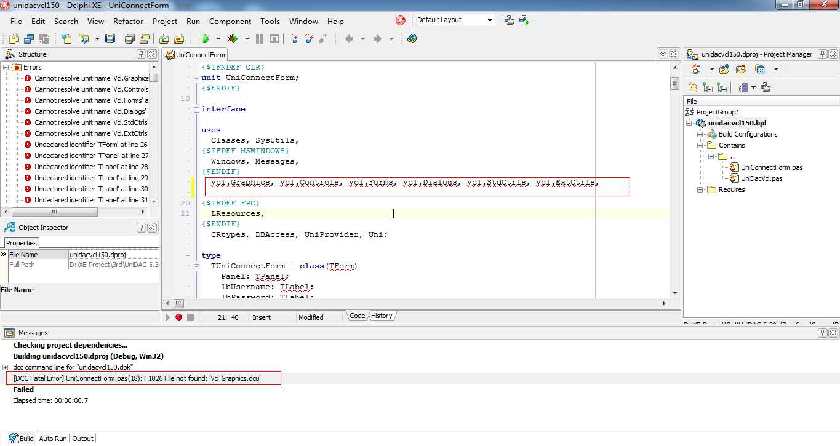This screenshot has width=840, height=446.
Task: Click the Open file folder icon
Action: pos(83,39)
